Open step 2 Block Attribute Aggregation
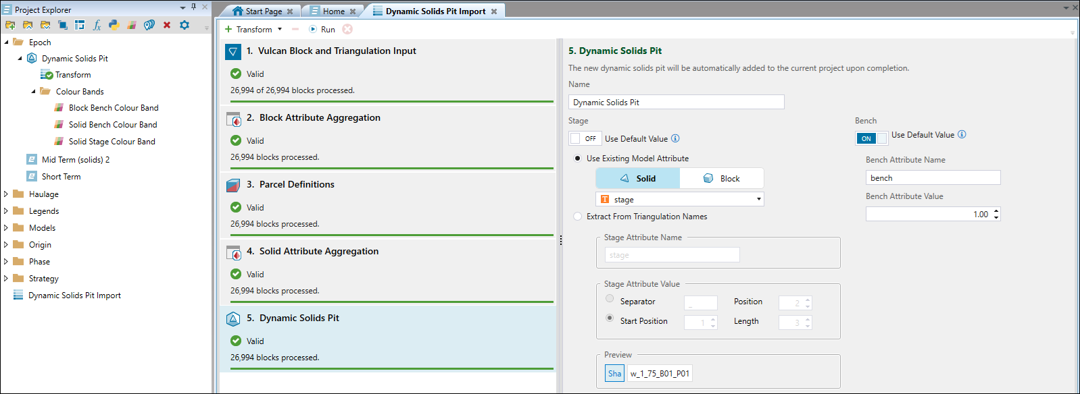1080x394 pixels. point(387,137)
